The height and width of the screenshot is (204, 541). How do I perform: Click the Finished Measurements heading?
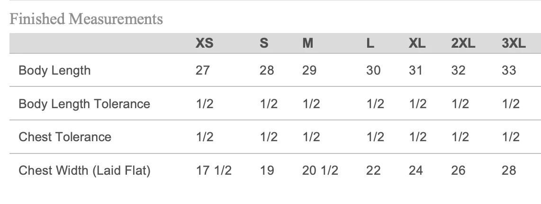(86, 19)
